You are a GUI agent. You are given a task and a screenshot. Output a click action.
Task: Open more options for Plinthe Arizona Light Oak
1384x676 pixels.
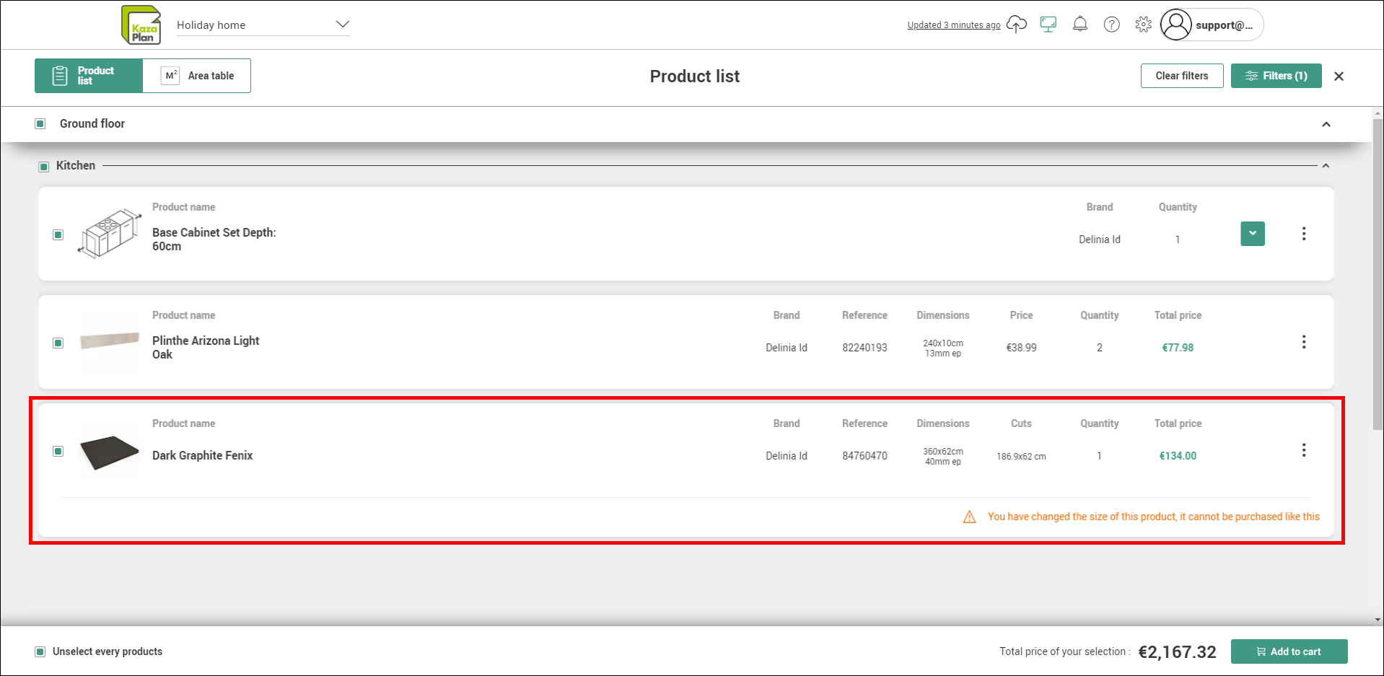point(1304,342)
